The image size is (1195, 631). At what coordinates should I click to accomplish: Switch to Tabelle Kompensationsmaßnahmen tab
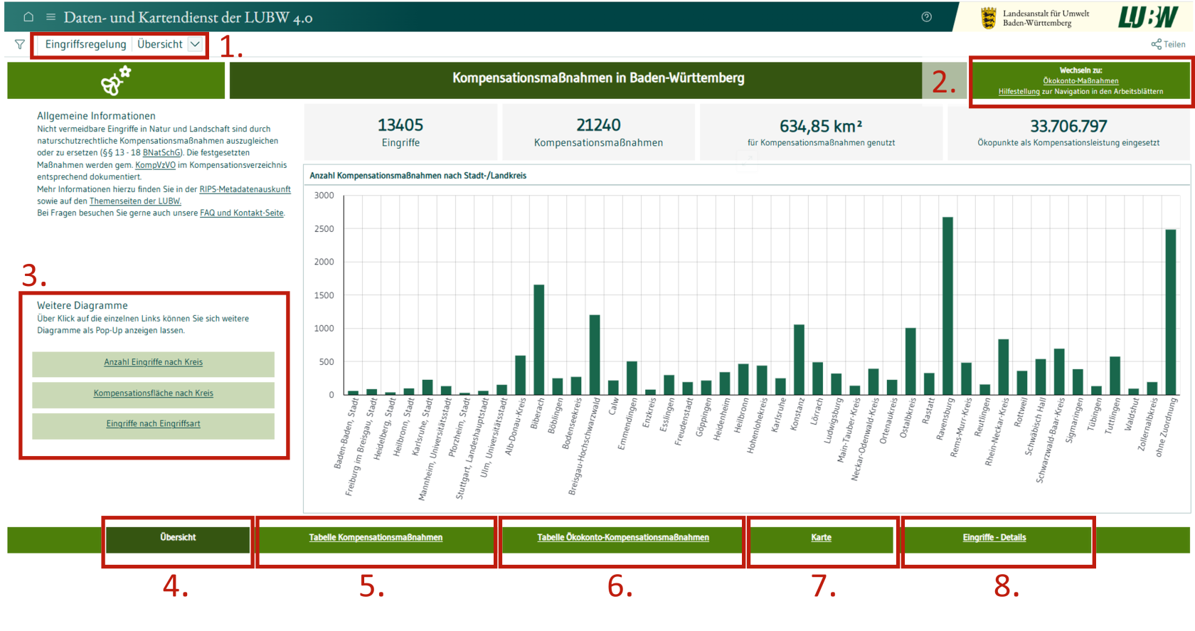376,538
